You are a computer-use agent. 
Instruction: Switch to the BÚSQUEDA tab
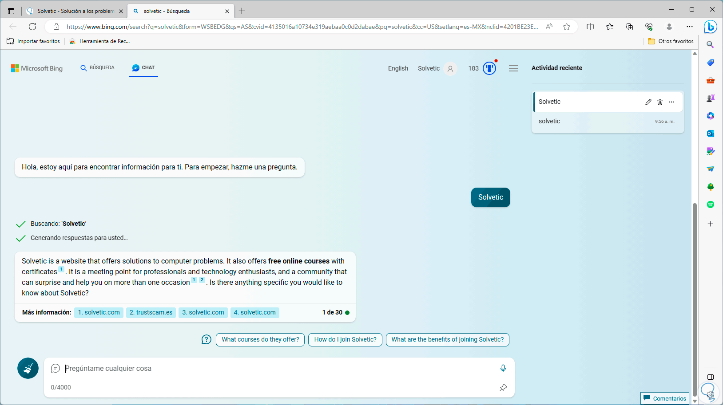(97, 68)
